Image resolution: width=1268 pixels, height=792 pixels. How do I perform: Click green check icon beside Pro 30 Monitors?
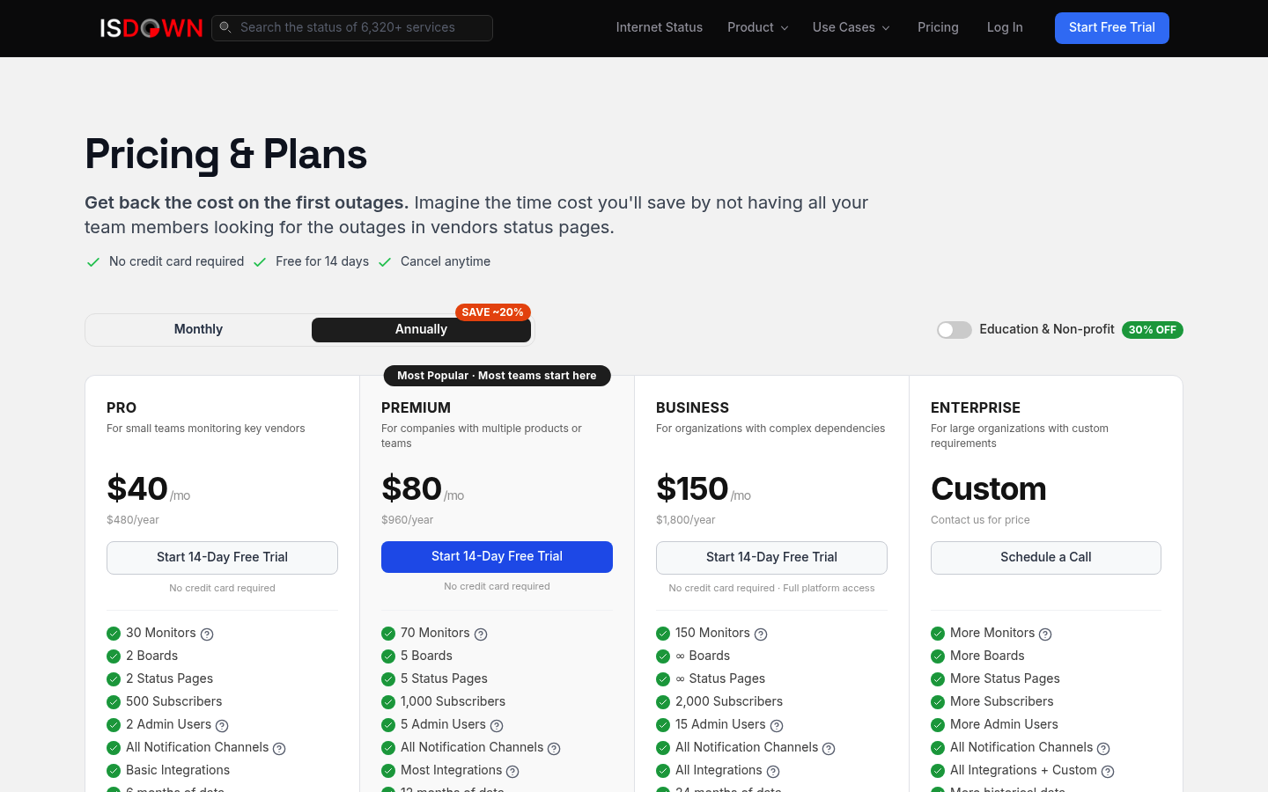coord(114,634)
